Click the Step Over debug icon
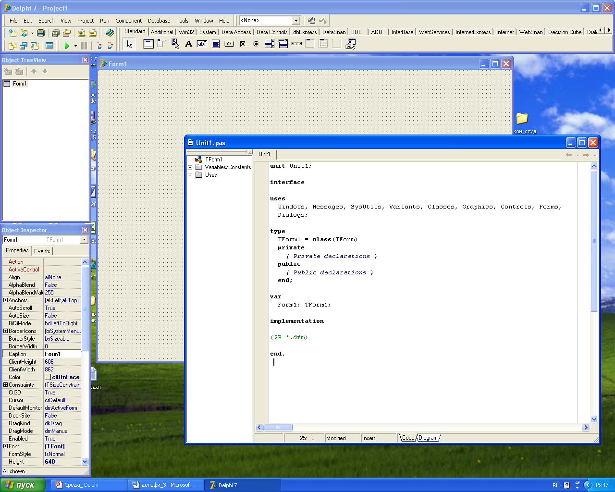Image resolution: width=615 pixels, height=492 pixels. point(110,46)
